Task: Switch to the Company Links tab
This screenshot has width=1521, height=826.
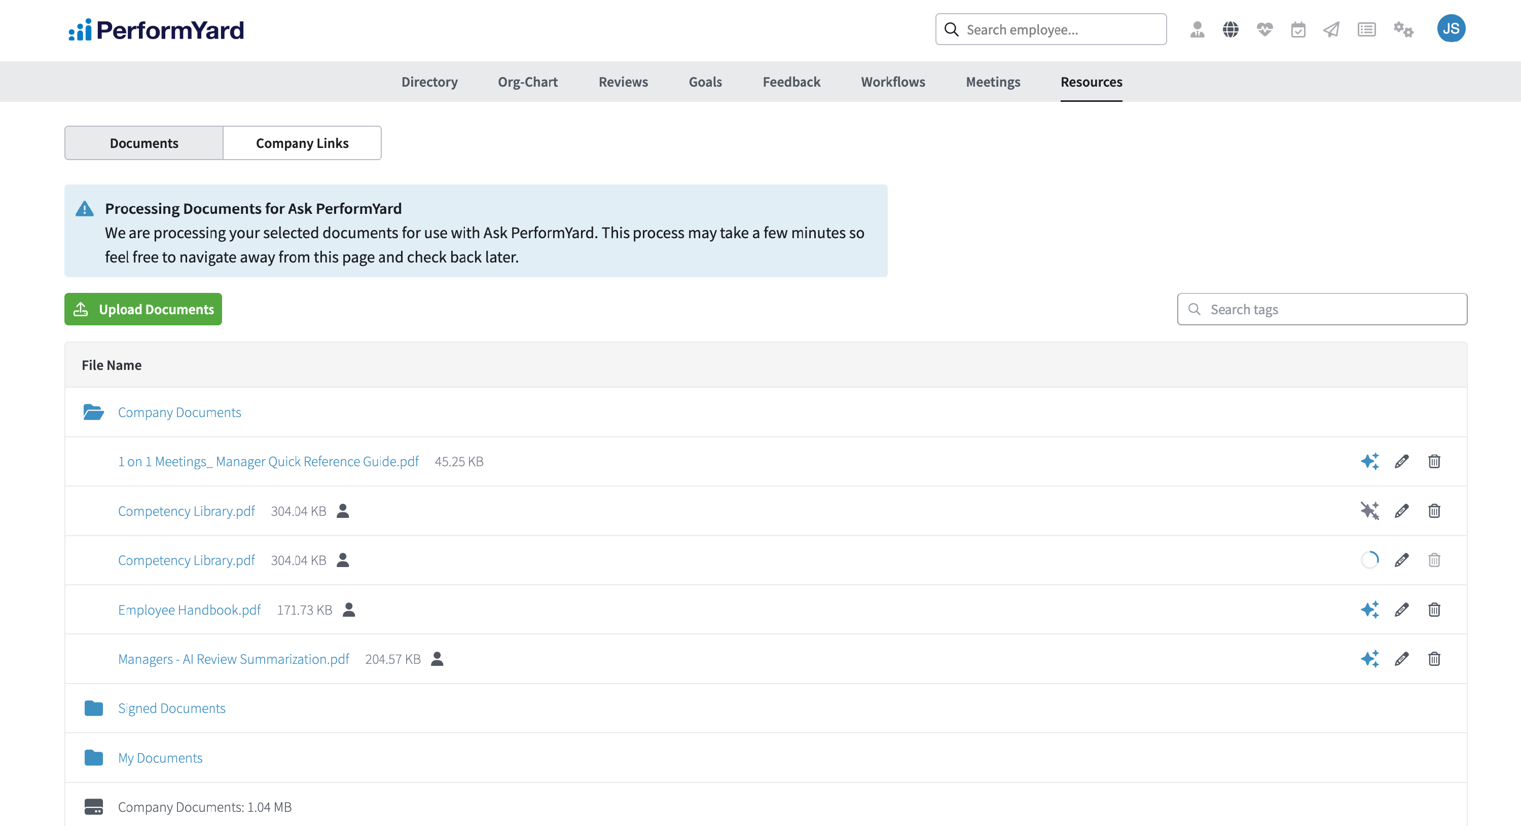Action: coord(302,143)
